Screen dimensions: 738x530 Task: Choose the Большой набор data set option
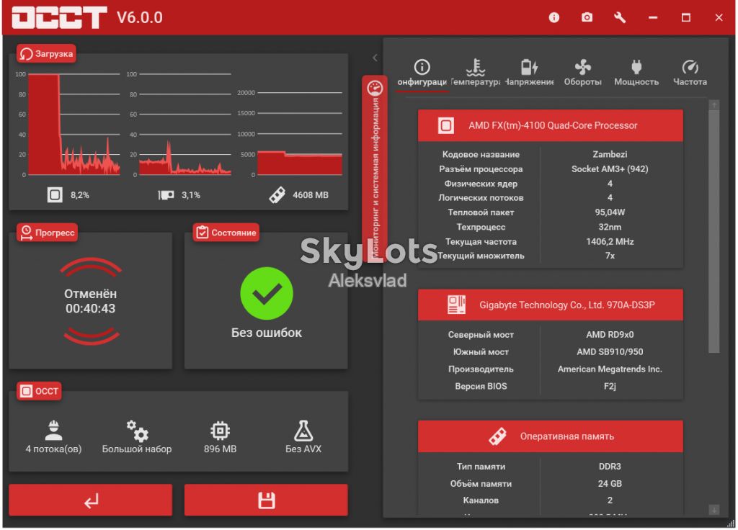(137, 437)
